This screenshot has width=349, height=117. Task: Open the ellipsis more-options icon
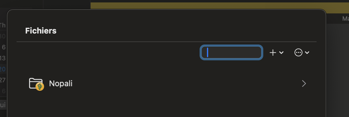pos(298,52)
